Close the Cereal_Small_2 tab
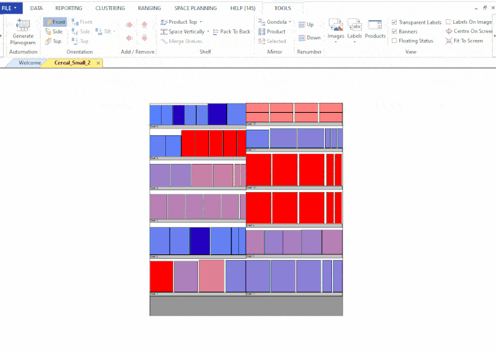 coord(99,63)
